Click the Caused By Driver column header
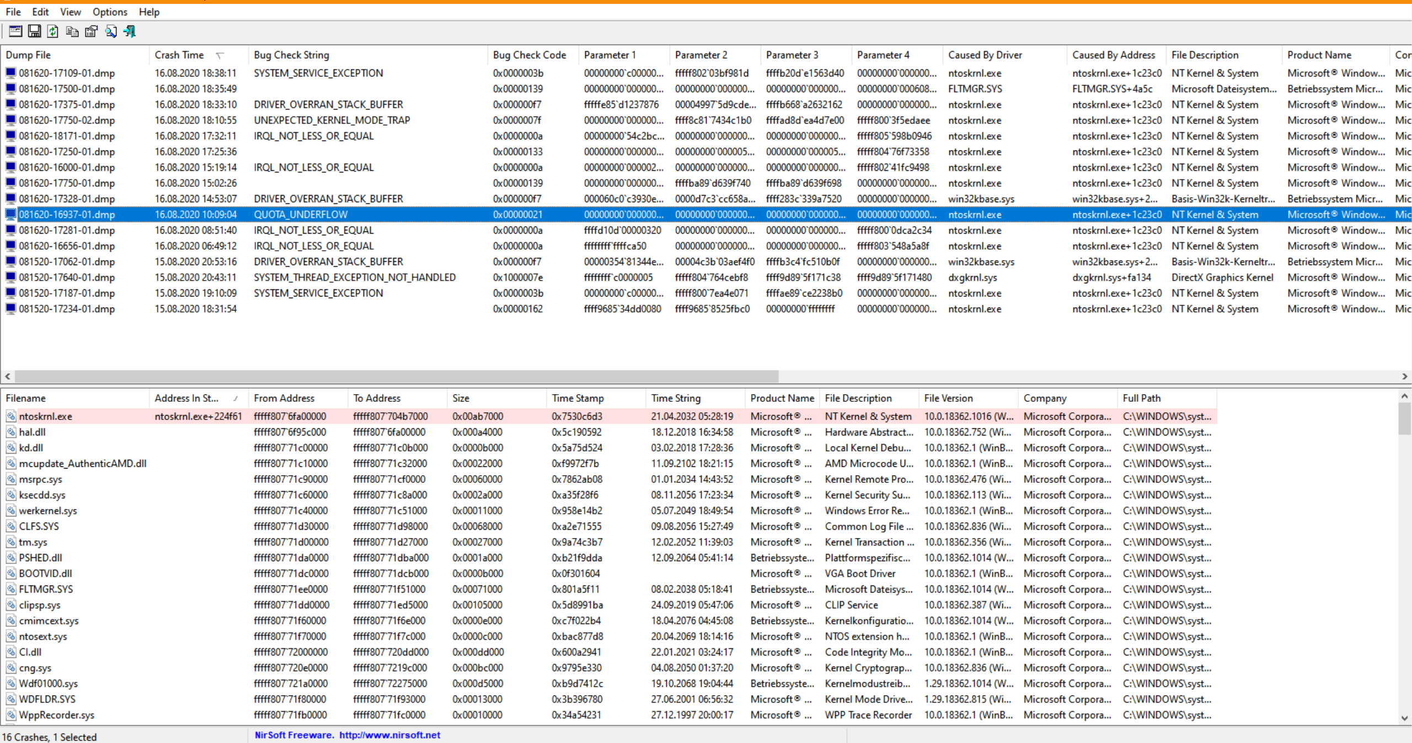The height and width of the screenshot is (743, 1412). (x=985, y=55)
